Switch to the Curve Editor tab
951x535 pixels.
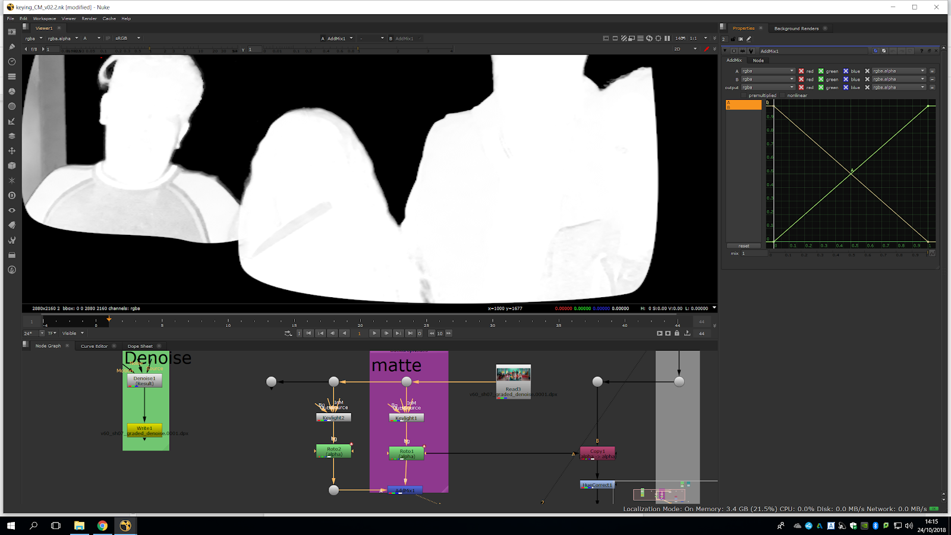[x=94, y=346]
